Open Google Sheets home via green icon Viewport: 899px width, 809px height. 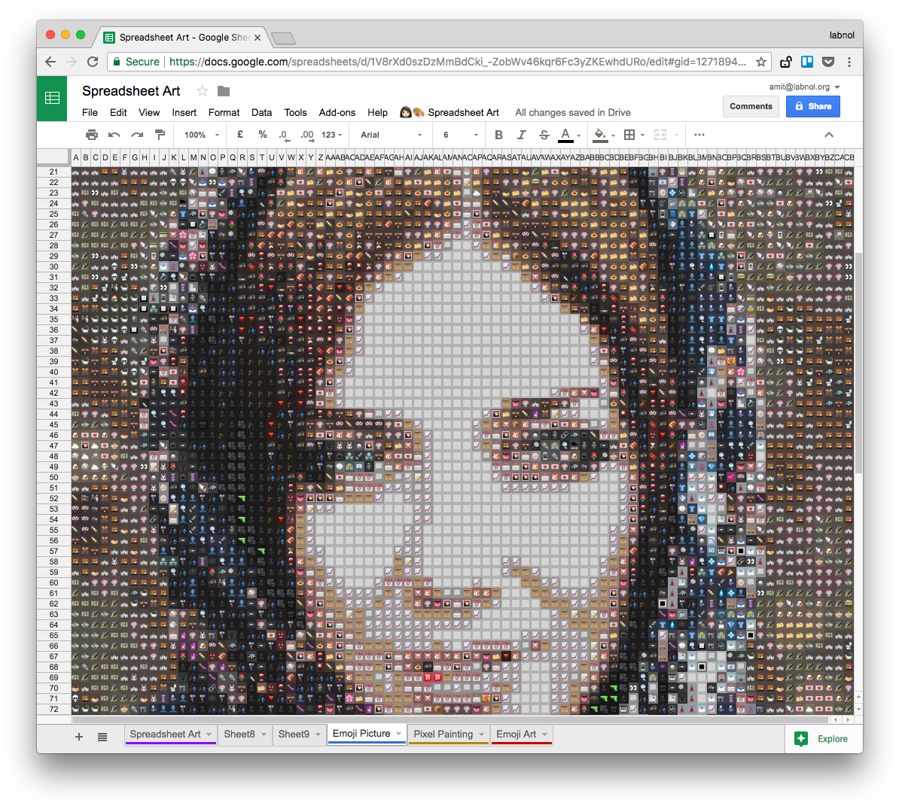click(x=52, y=98)
